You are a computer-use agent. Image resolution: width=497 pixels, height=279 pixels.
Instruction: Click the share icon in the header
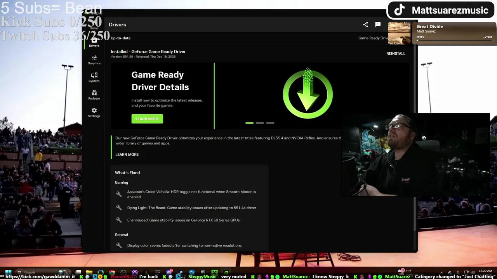coord(365,24)
